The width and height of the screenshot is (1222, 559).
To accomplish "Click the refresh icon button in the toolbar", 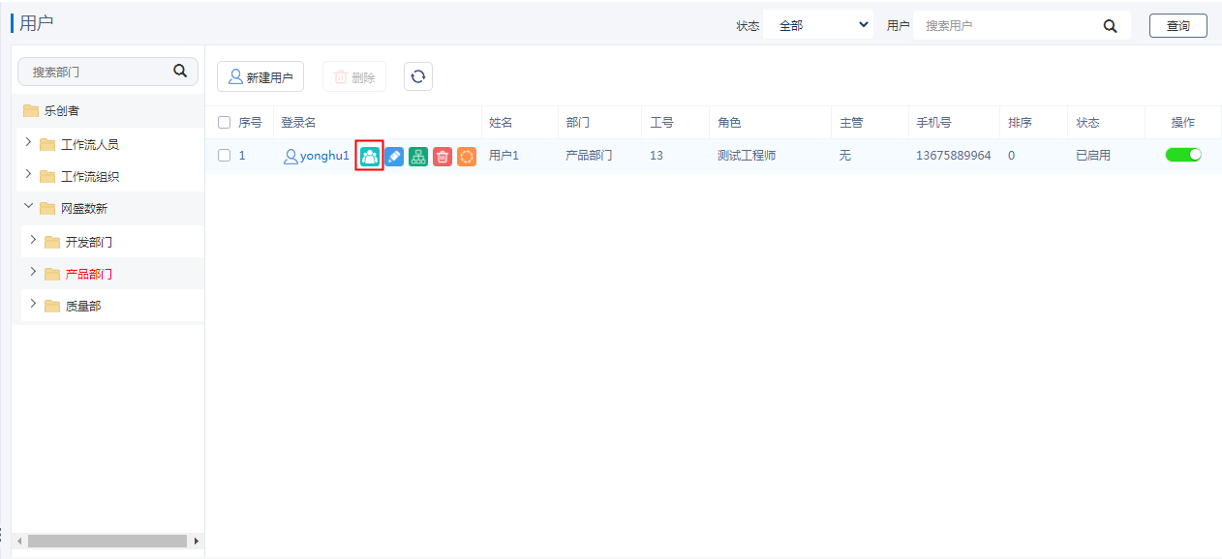I will click(x=418, y=77).
